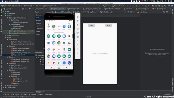Search attributes using magnifier icon
The width and height of the screenshot is (174, 98).
164,12
